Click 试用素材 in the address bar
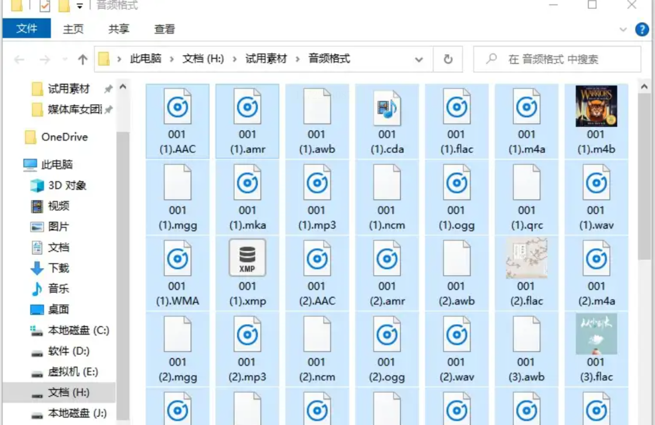This screenshot has height=425, width=655. click(x=266, y=59)
